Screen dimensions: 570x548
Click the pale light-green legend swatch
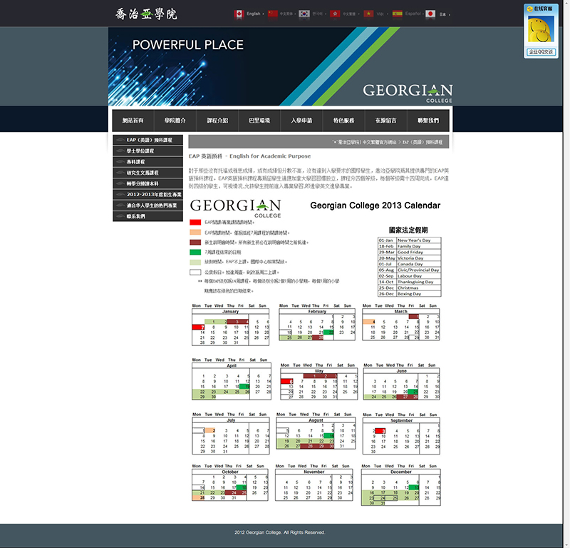pos(195,262)
